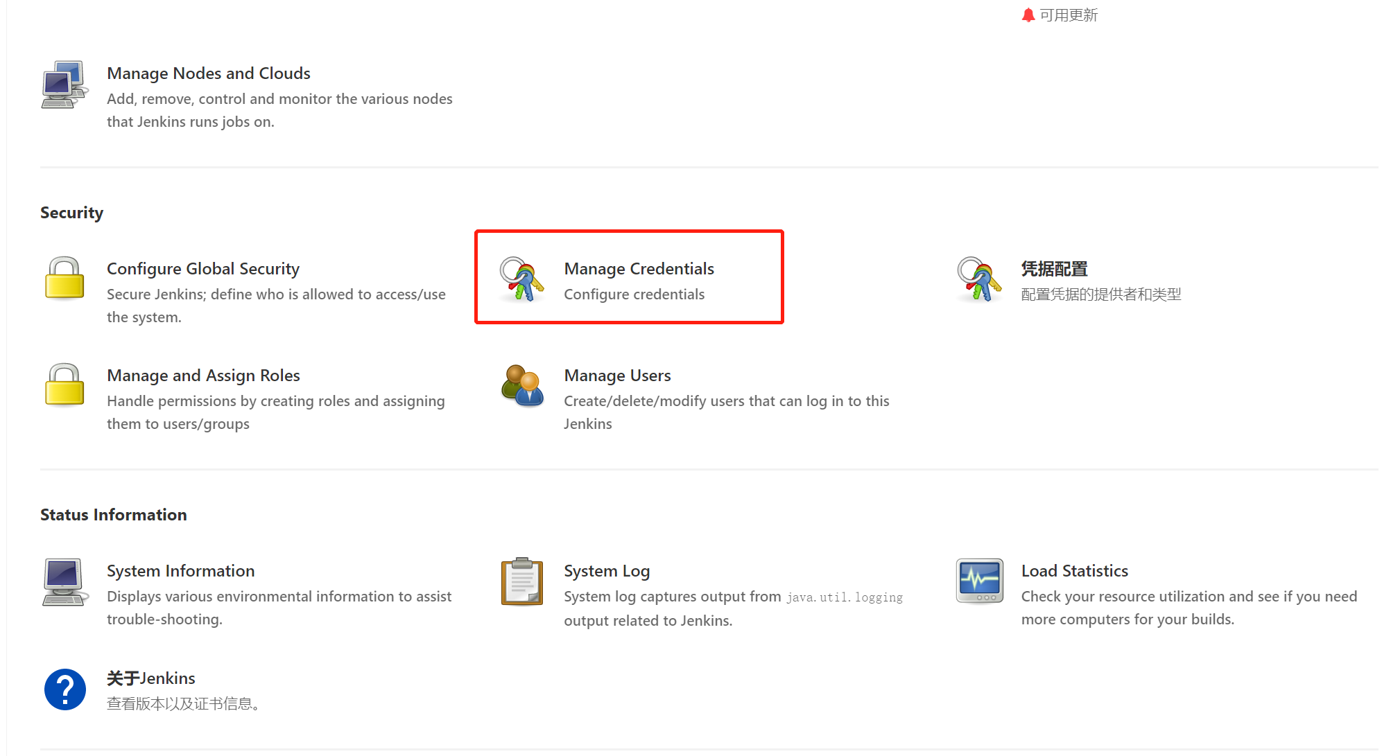Click the Status Information section heading
Image resolution: width=1400 pixels, height=756 pixels.
point(113,515)
